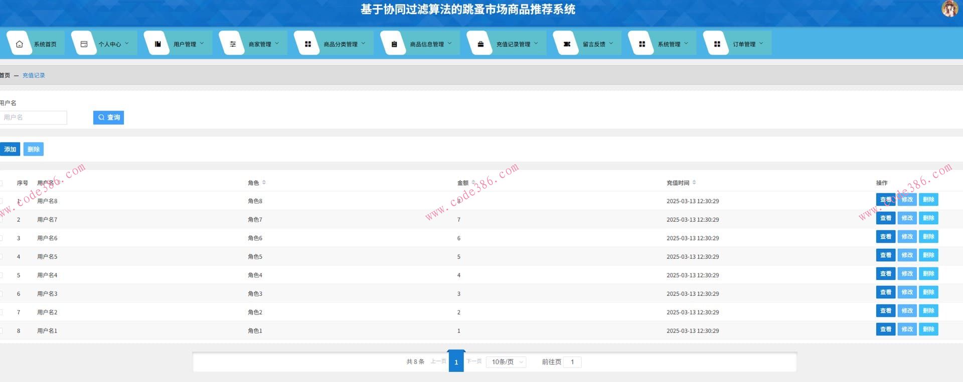Click 修改 in the 用户名7 row

point(907,218)
